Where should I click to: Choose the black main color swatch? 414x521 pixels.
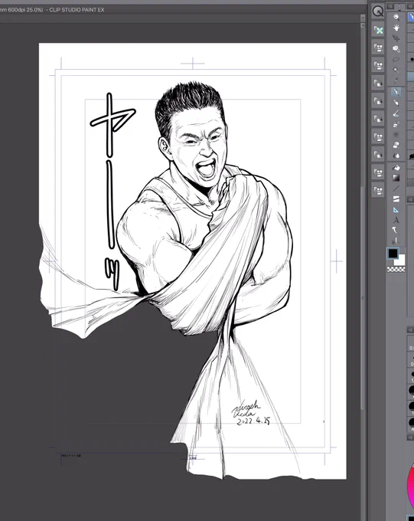pos(393,254)
